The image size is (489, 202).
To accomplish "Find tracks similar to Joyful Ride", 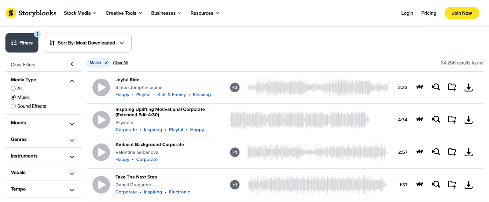I will tap(436, 87).
